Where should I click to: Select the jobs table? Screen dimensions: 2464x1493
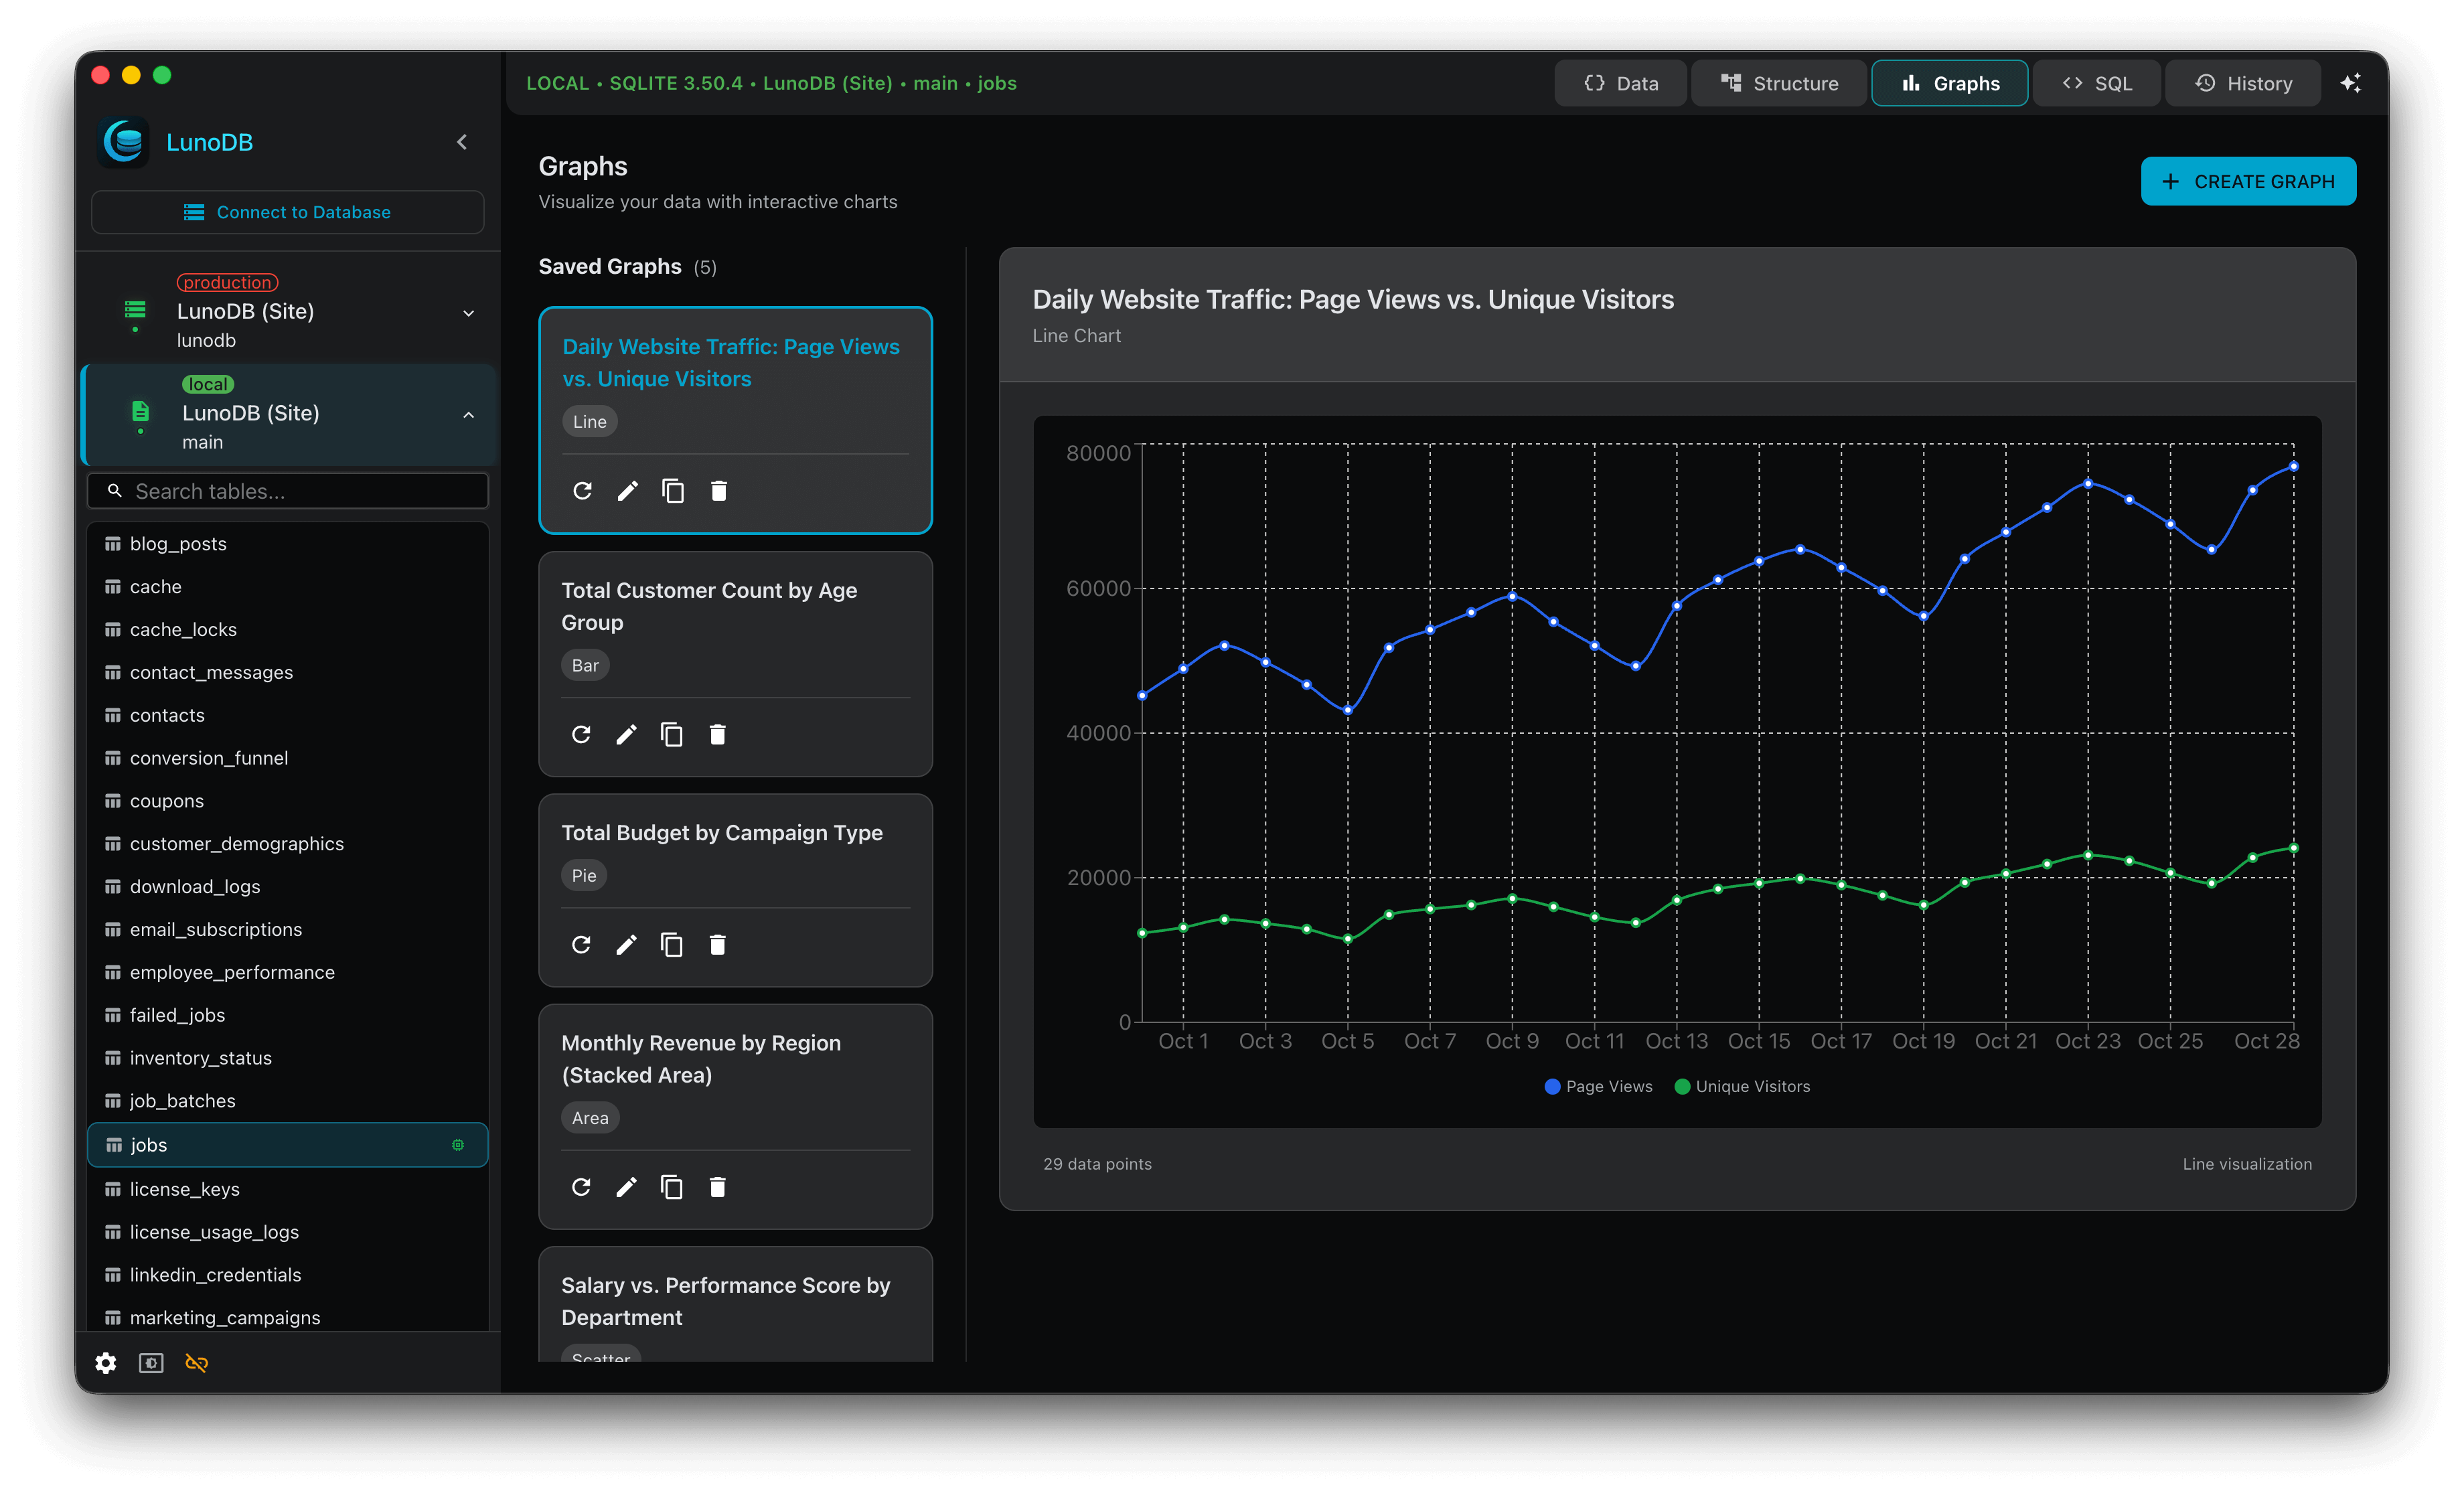point(288,1145)
